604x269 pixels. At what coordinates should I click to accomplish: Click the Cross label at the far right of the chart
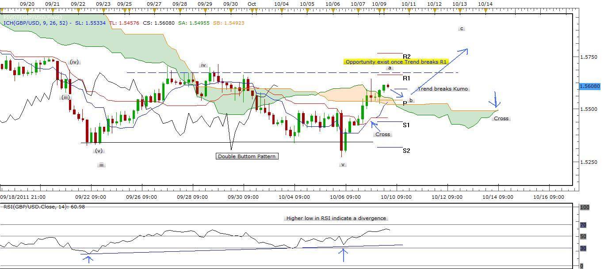[x=501, y=118]
